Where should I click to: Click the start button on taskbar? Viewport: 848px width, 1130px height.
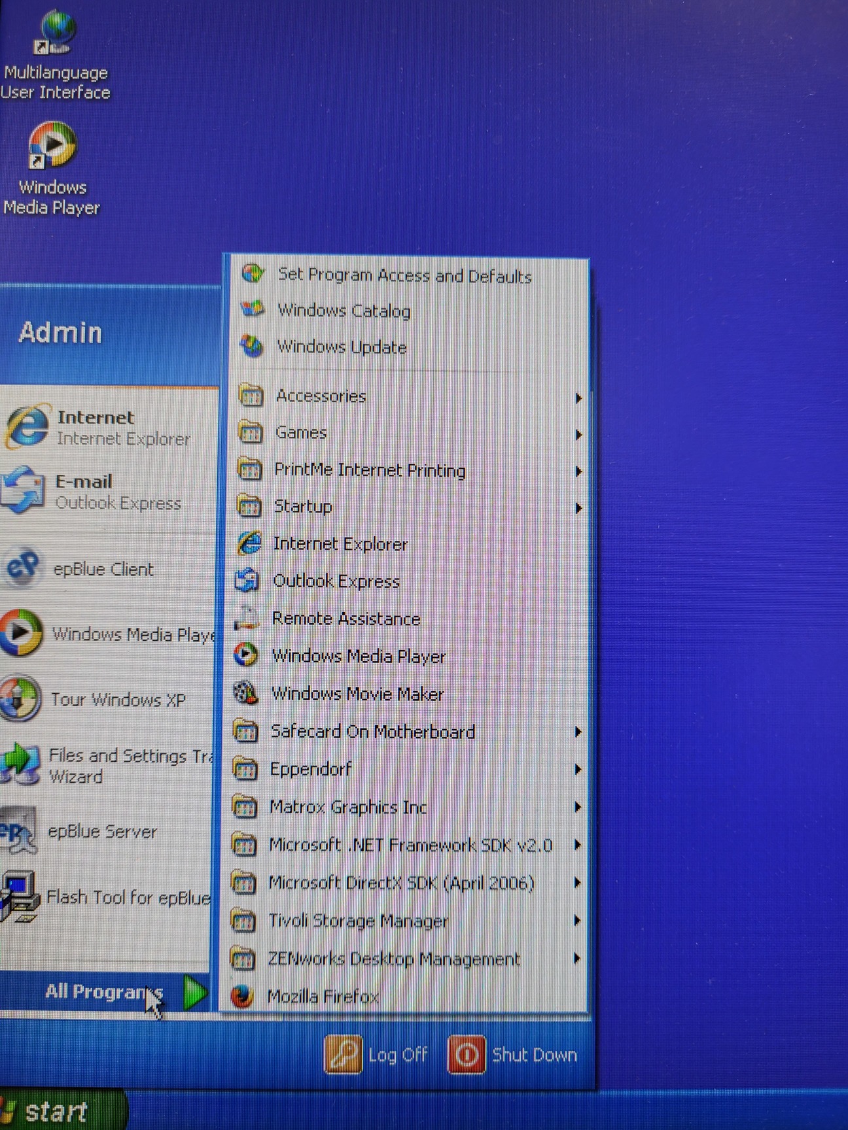[62, 1110]
